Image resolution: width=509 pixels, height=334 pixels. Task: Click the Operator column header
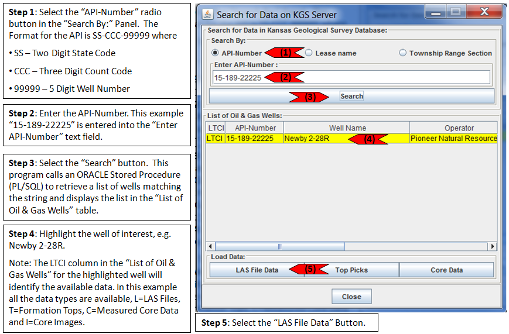[453, 128]
